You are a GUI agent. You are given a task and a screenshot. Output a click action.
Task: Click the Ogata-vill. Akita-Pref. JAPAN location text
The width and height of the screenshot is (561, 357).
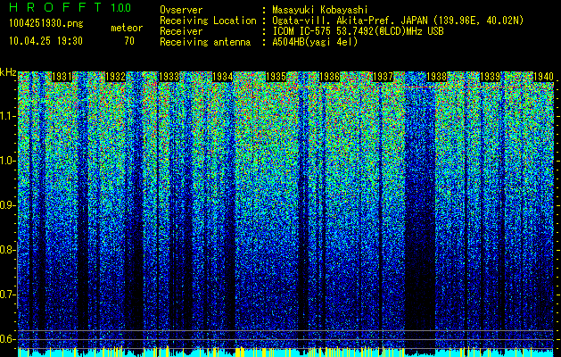[398, 21]
